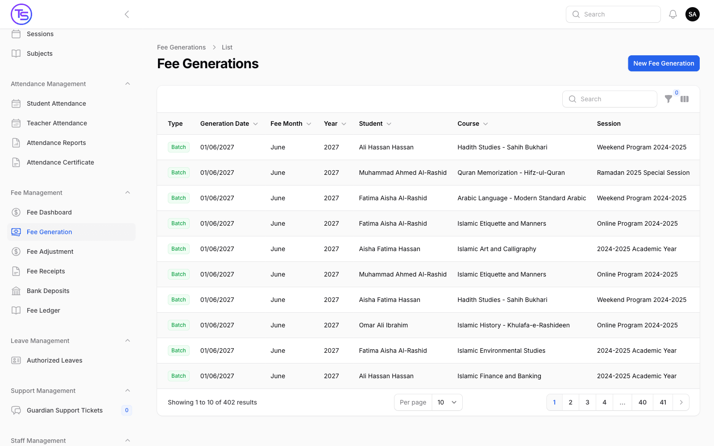
Task: Click the Fee Generations breadcrumb link
Action: 181,47
